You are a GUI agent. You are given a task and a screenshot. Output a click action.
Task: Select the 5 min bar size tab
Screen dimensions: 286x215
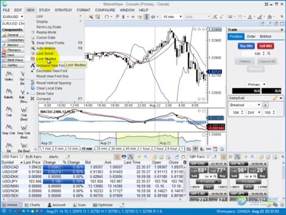pos(59,149)
